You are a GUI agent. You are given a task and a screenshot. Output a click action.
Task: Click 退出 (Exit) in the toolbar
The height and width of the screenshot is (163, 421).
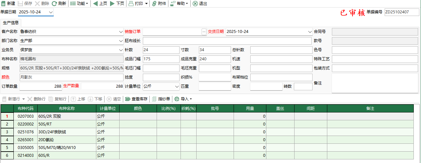pos(200,4)
